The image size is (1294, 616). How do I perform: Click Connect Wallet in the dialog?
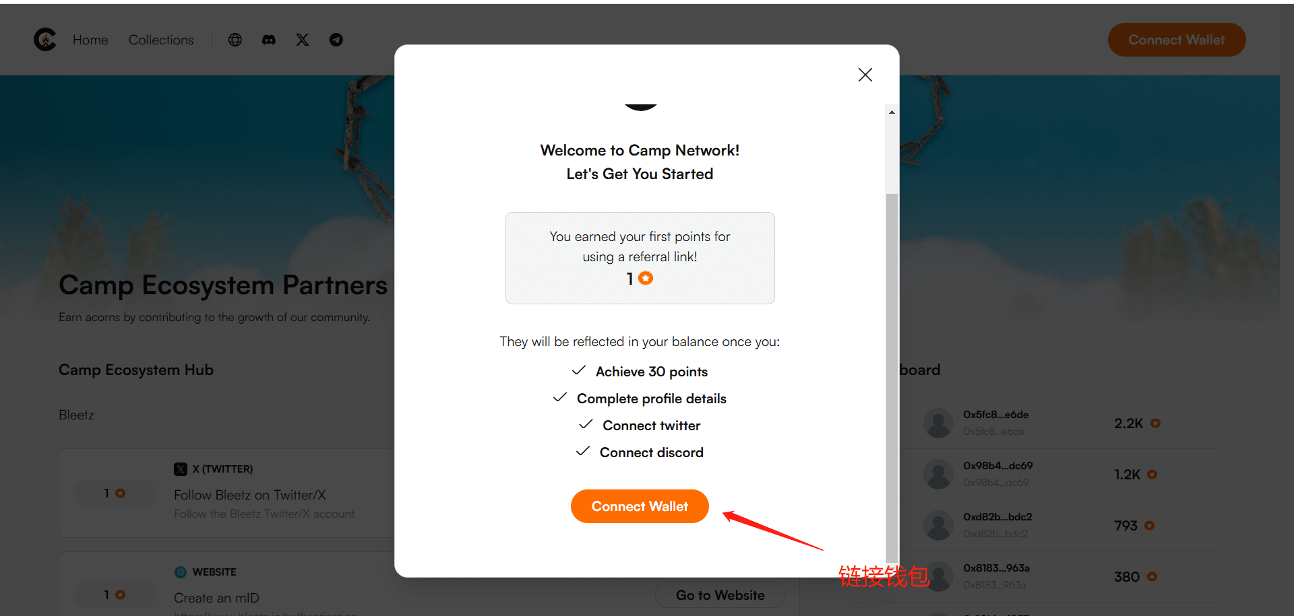point(640,506)
